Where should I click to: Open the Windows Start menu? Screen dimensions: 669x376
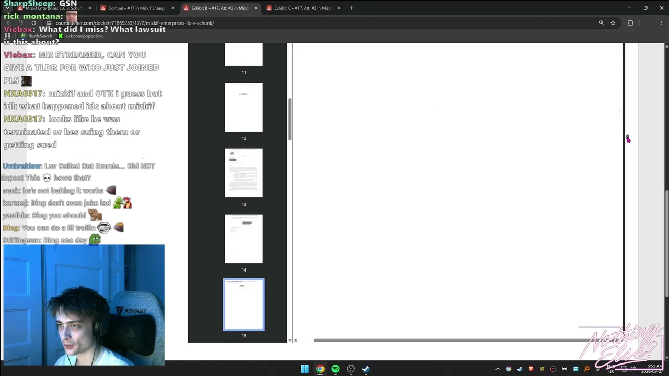click(305, 369)
